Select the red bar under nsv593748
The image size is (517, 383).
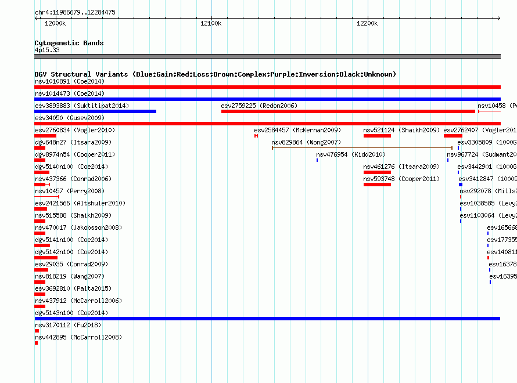pos(377,185)
